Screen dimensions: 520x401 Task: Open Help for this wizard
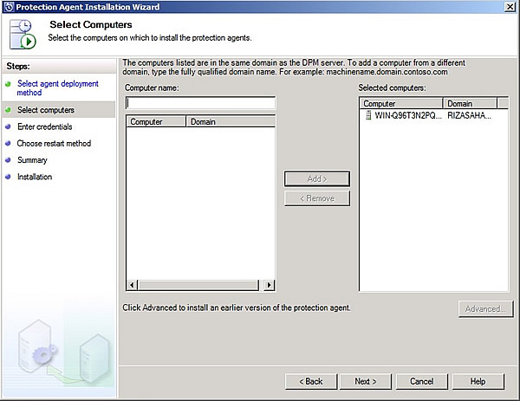pos(478,381)
